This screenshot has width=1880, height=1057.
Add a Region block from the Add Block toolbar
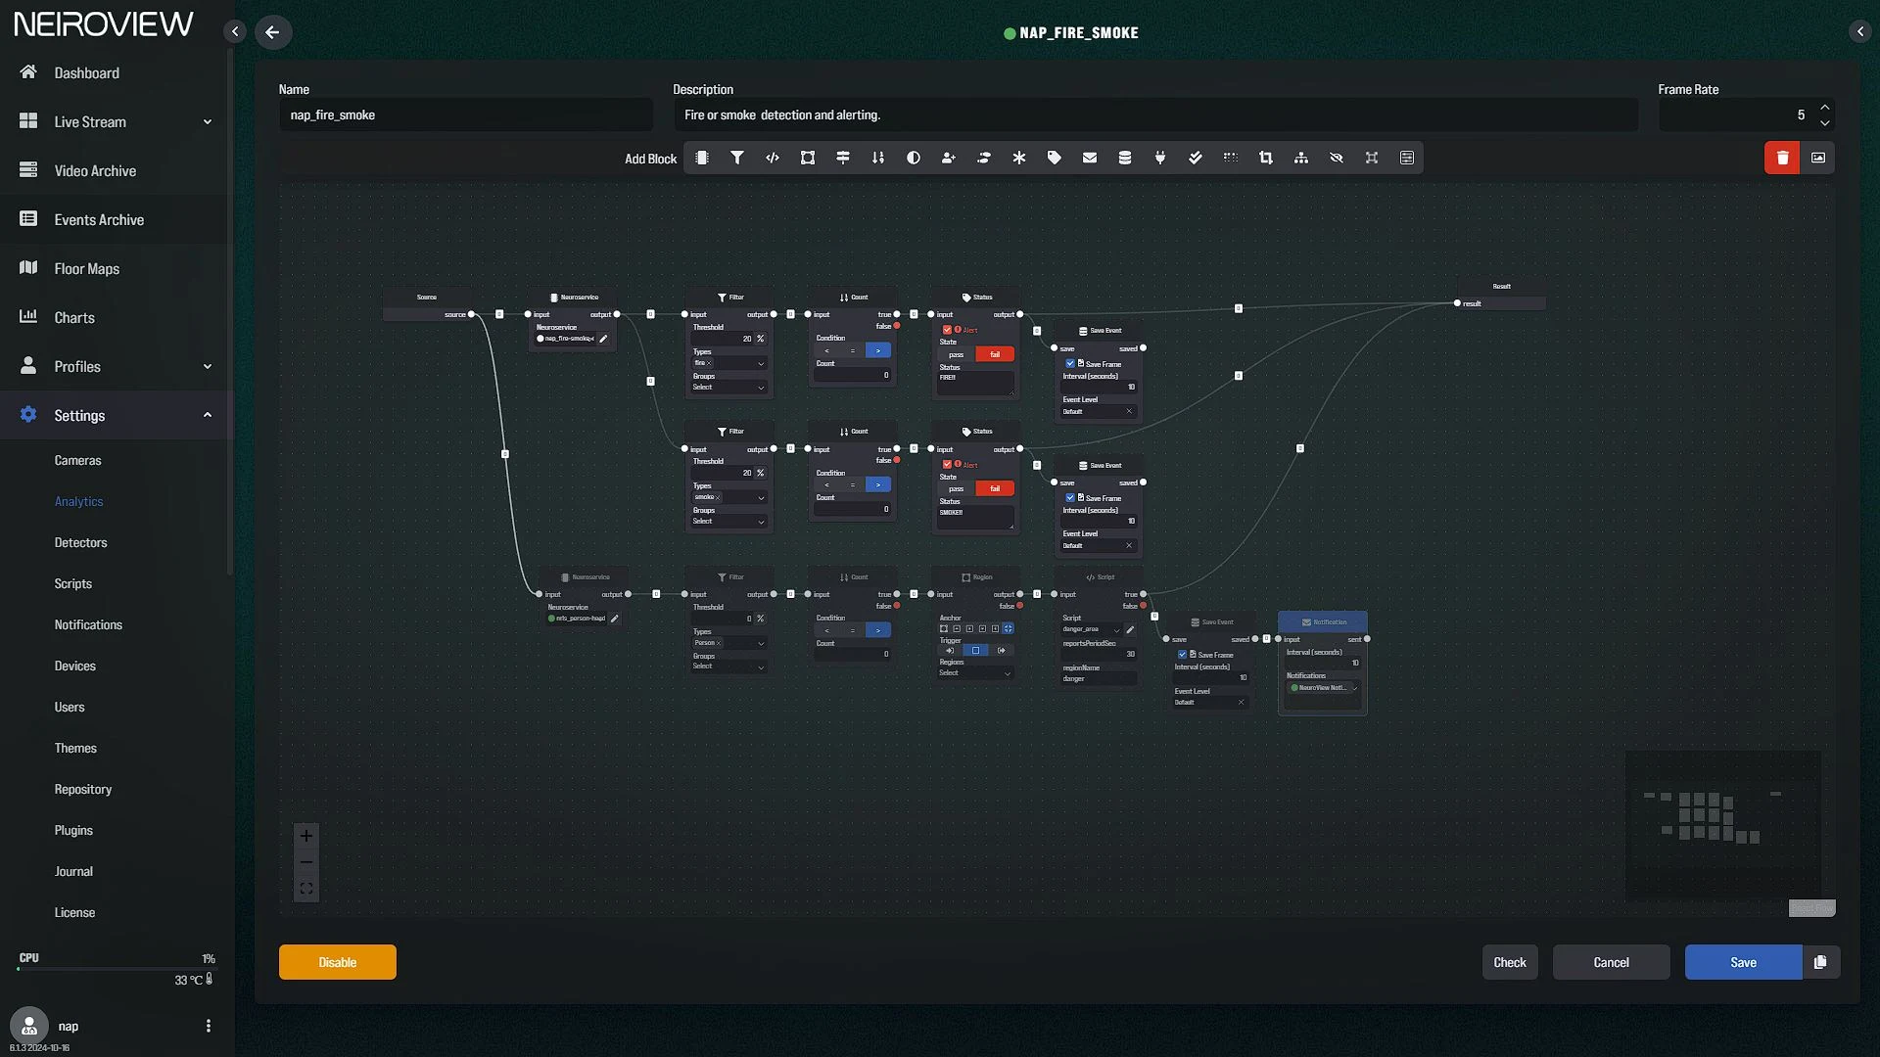pos(808,158)
